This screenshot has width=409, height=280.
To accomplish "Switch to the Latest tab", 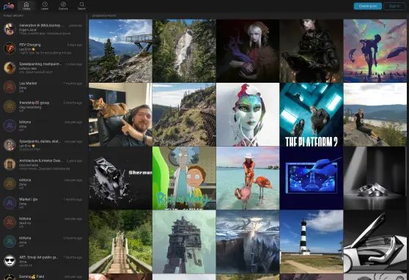I will click(x=45, y=6).
